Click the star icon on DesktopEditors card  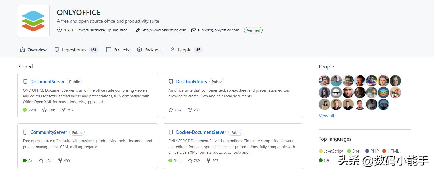pyautogui.click(x=171, y=110)
